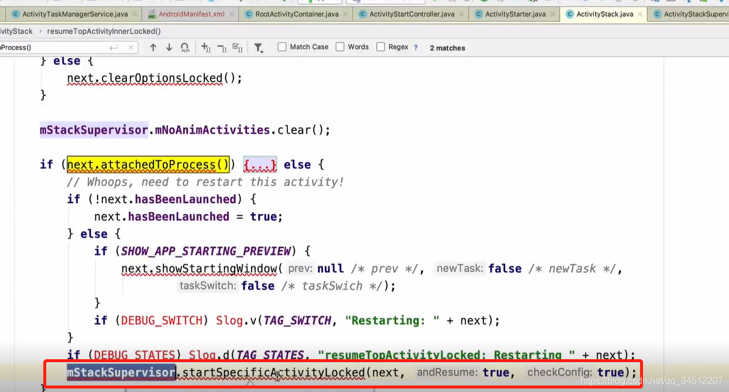
Task: Add selection for next occurrence icon
Action: coord(205,47)
